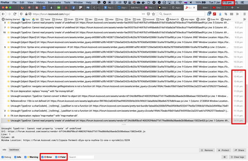
Task: Expand the toolbar overflow chevron
Action: click(x=237, y=14)
